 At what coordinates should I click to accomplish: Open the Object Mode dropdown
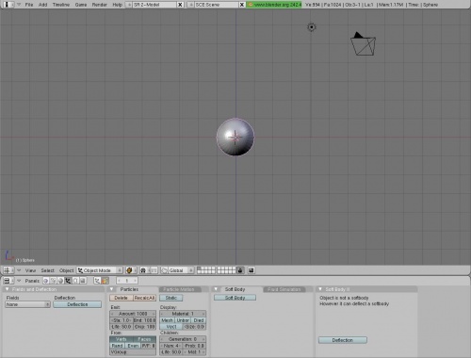point(100,270)
